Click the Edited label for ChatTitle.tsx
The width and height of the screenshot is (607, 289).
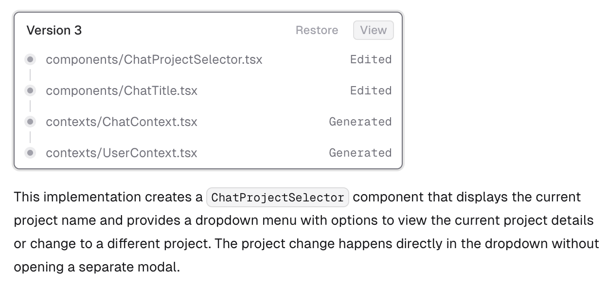click(x=371, y=90)
